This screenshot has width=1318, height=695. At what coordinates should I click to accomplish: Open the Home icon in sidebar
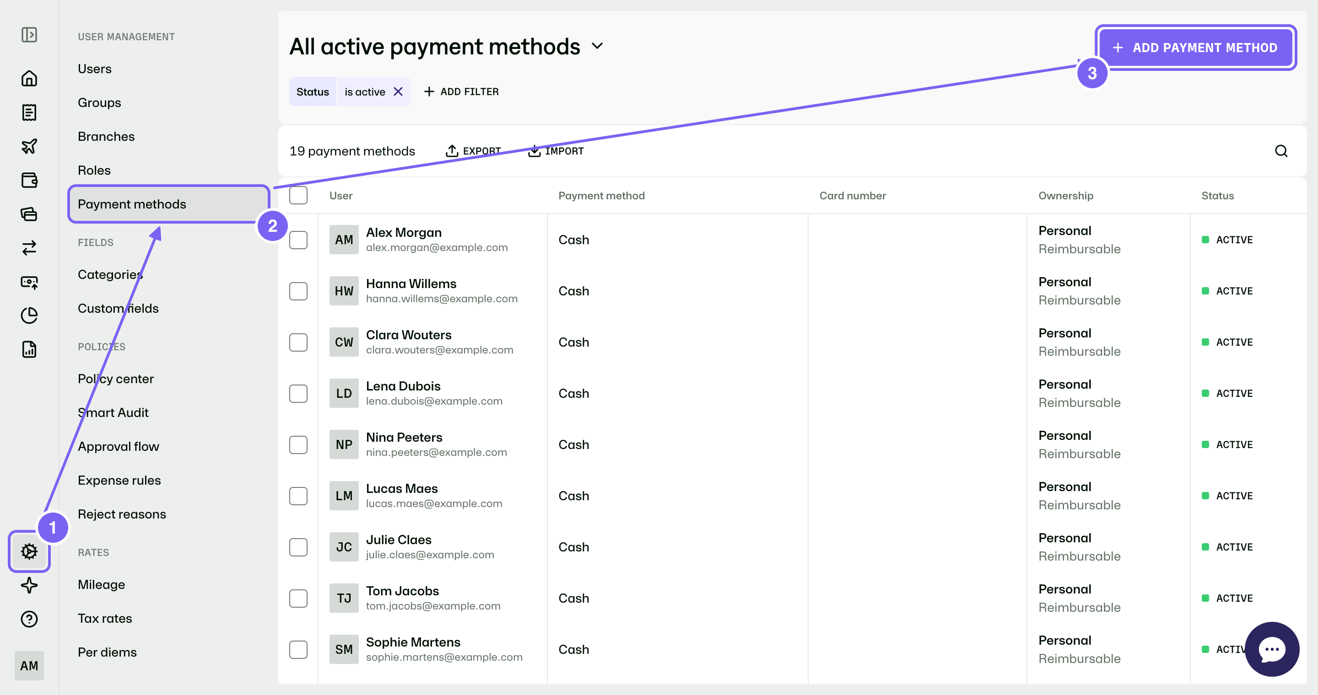(x=29, y=78)
